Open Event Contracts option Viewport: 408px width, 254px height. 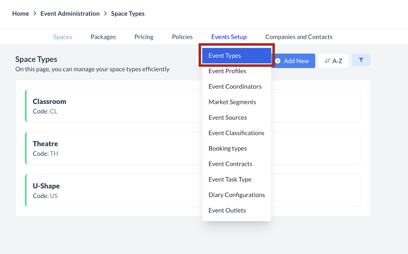tap(230, 164)
